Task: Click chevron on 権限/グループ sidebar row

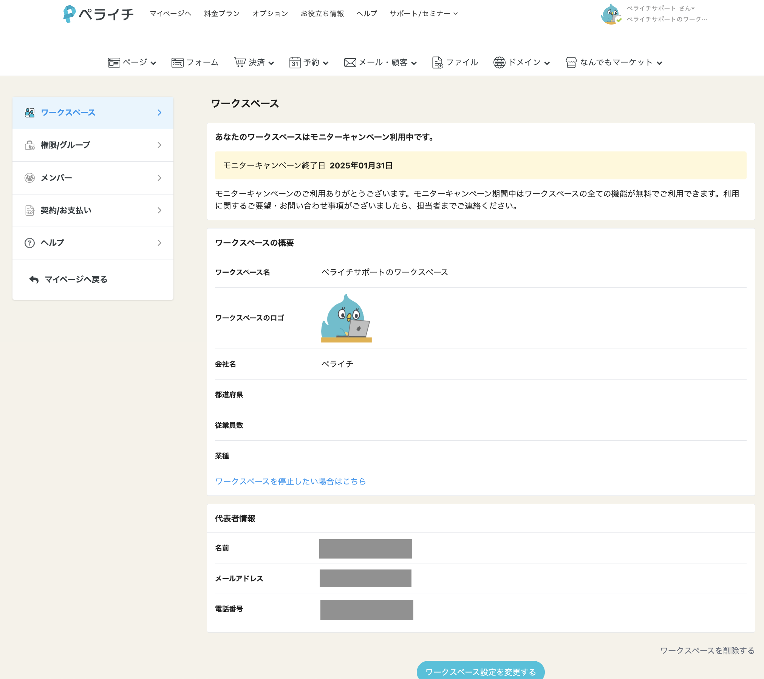Action: tap(159, 145)
